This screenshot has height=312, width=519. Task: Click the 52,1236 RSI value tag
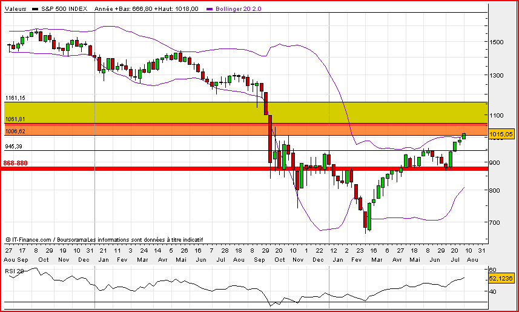click(x=501, y=278)
